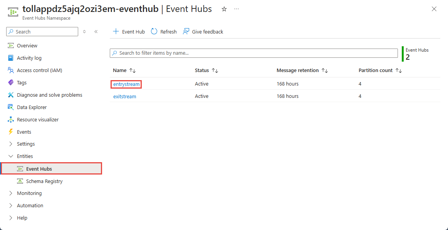
Task: Sort by Name column
Action: point(124,70)
